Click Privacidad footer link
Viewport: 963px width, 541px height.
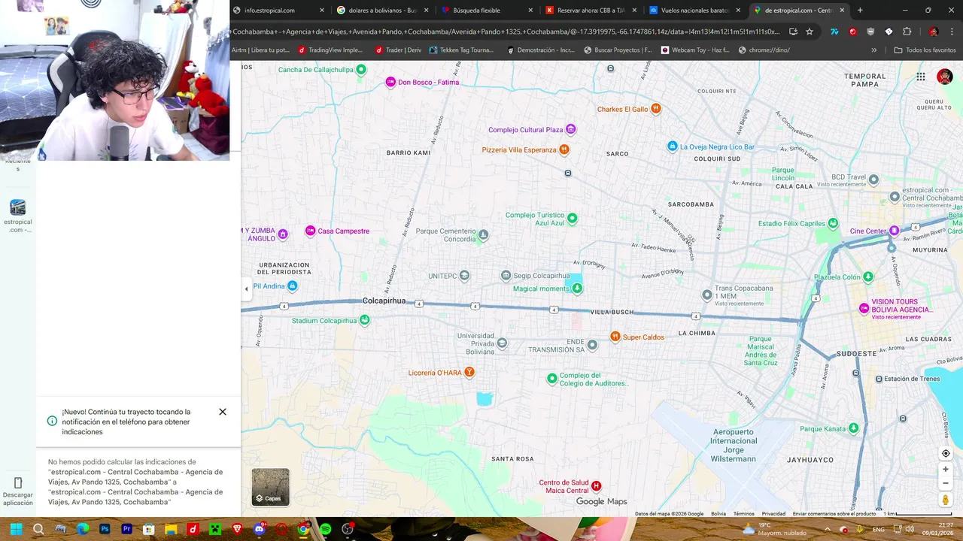(773, 514)
